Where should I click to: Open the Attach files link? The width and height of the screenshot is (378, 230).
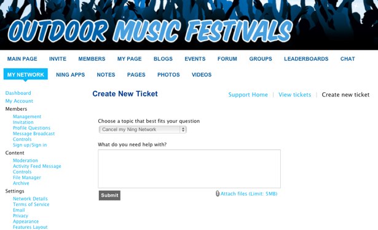[249, 194]
